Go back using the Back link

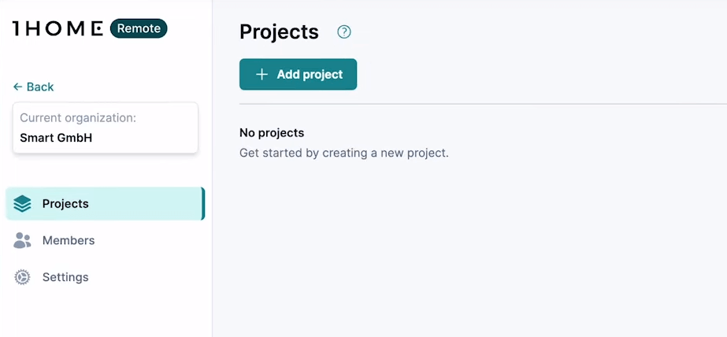point(39,87)
